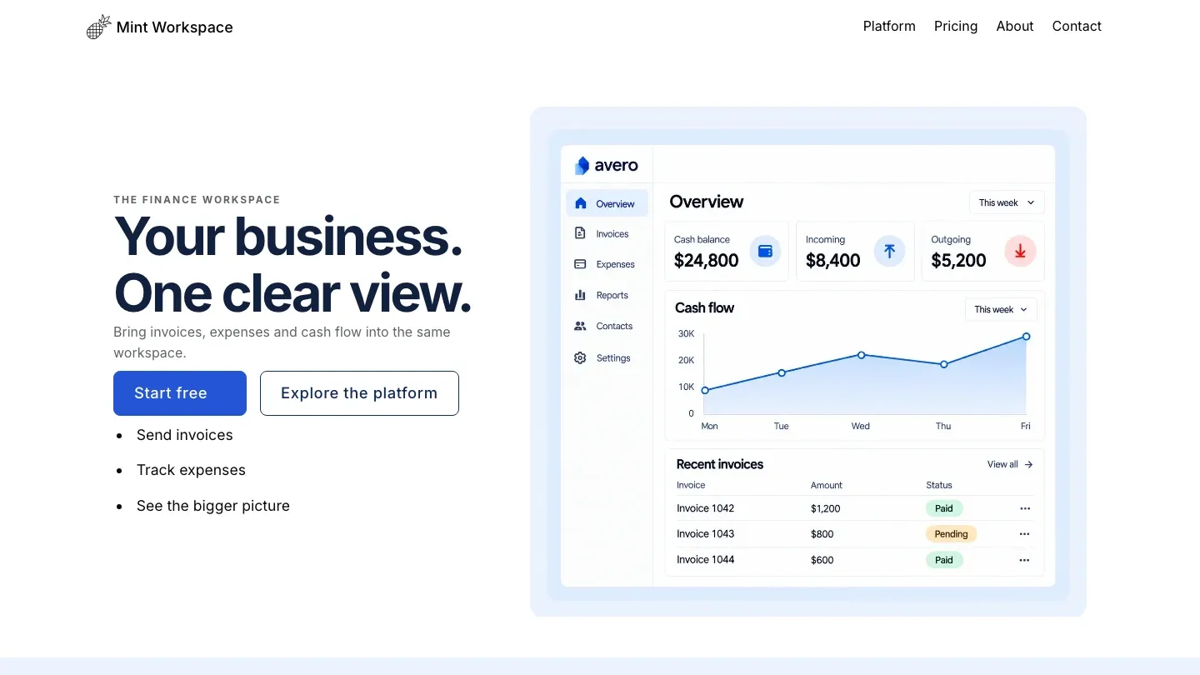Click the Contacts people icon
Image resolution: width=1200 pixels, height=675 pixels.
point(580,326)
